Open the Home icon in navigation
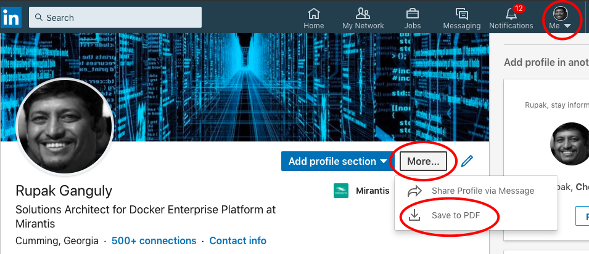Viewport: 589px width, 254px height. coord(314,14)
